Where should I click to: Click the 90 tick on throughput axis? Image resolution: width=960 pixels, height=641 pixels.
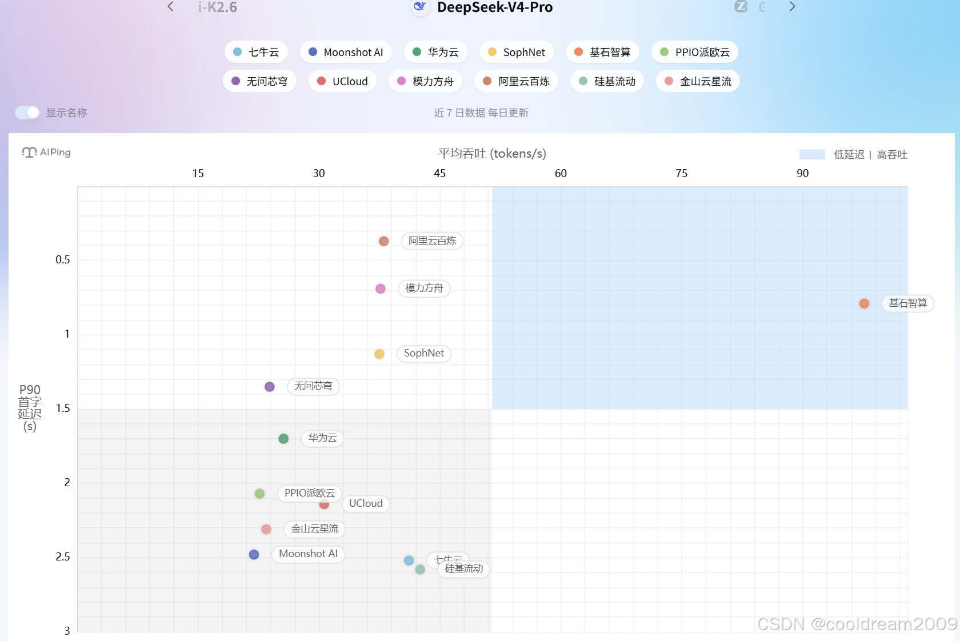tap(803, 173)
